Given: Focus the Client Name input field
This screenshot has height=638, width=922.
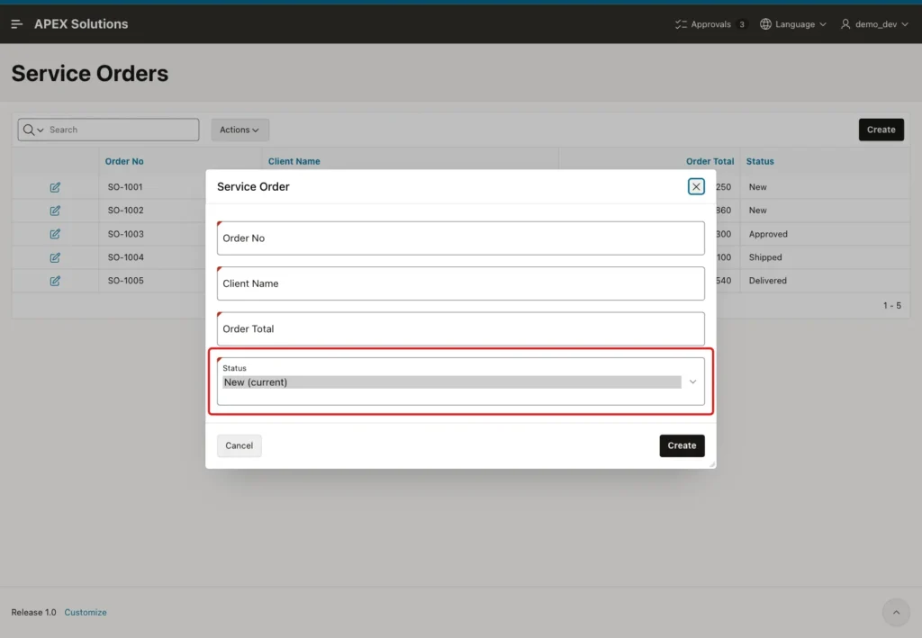Looking at the screenshot, I should [x=460, y=283].
